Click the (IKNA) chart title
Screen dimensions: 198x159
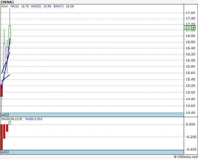(x=7, y=2)
